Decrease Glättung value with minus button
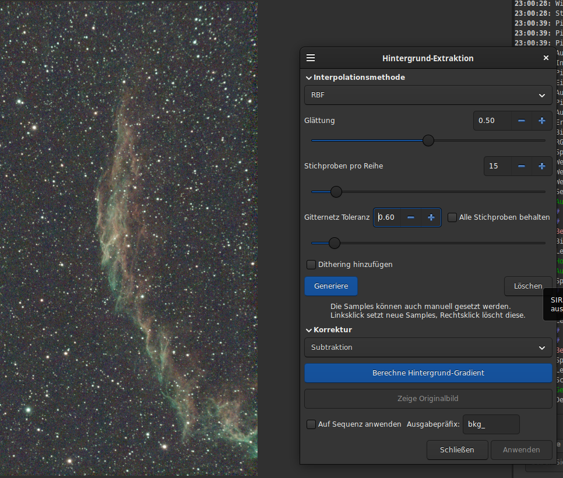 pyautogui.click(x=522, y=121)
